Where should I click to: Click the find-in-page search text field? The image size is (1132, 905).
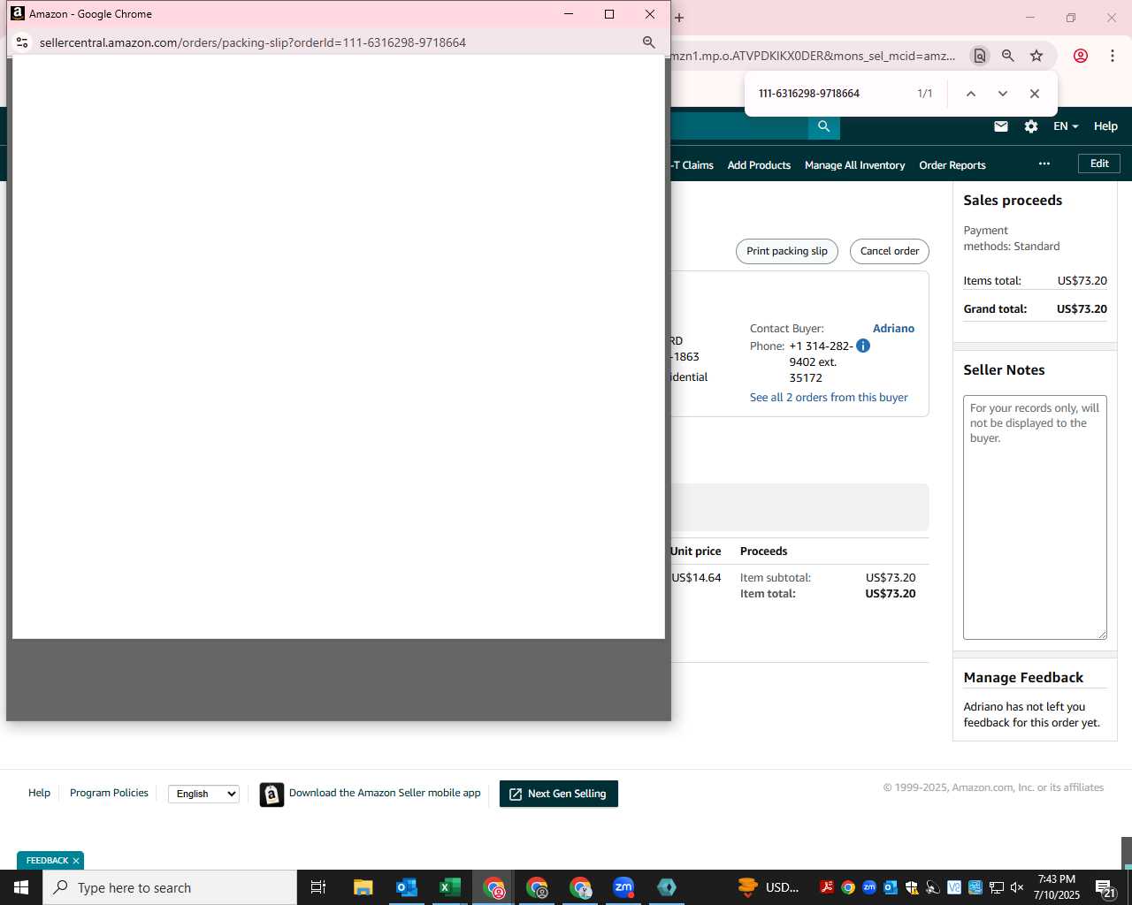[x=831, y=94]
